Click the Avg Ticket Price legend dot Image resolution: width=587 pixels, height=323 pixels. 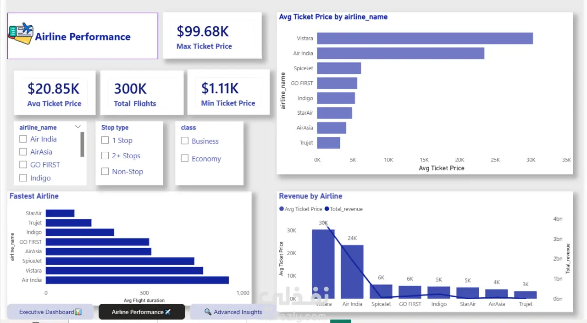(281, 209)
